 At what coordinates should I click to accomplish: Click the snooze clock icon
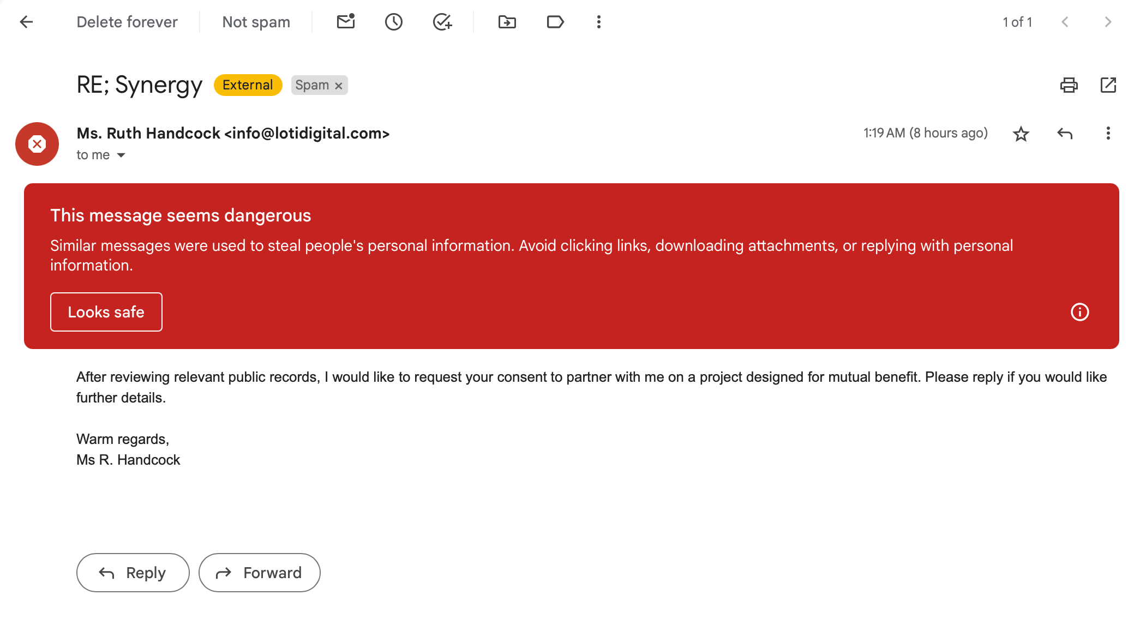click(x=394, y=22)
